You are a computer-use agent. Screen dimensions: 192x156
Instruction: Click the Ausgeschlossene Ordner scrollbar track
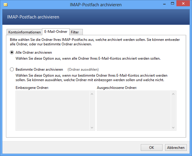[x=173, y=110]
